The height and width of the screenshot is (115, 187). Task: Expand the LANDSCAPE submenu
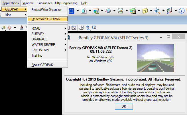48,50
